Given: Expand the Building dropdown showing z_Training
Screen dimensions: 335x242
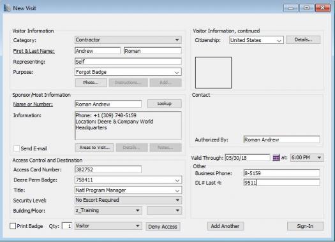Looking at the screenshot, I should (108, 210).
